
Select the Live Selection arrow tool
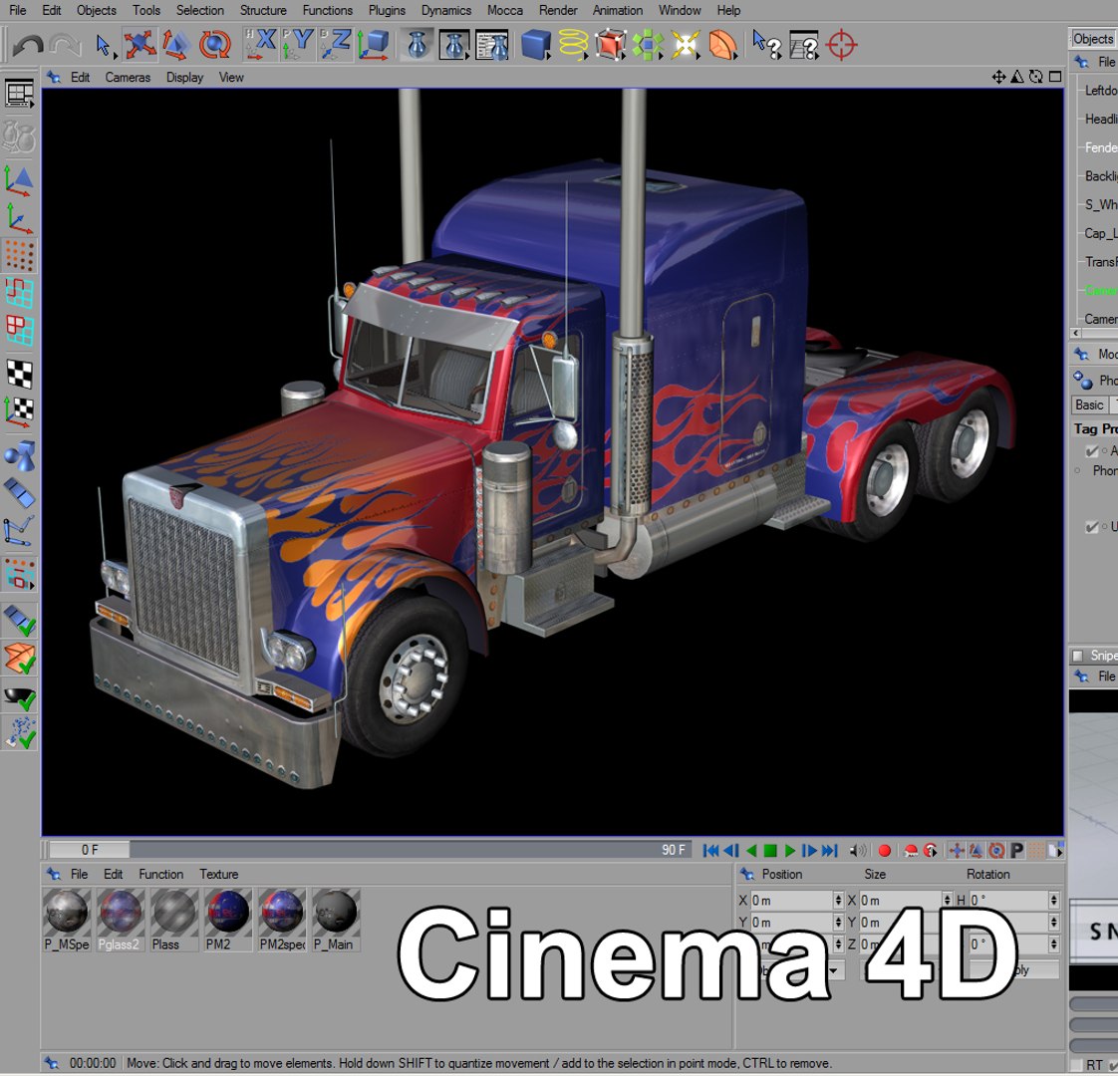(x=104, y=46)
